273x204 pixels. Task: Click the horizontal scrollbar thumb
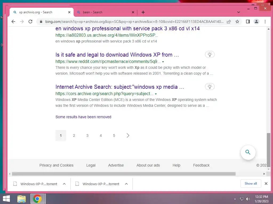pos(124,174)
